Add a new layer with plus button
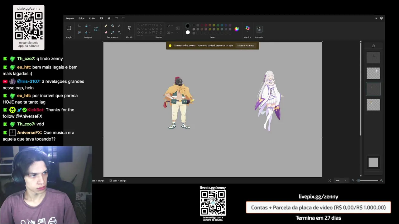The width and height of the screenshot is (399, 224). click(373, 46)
